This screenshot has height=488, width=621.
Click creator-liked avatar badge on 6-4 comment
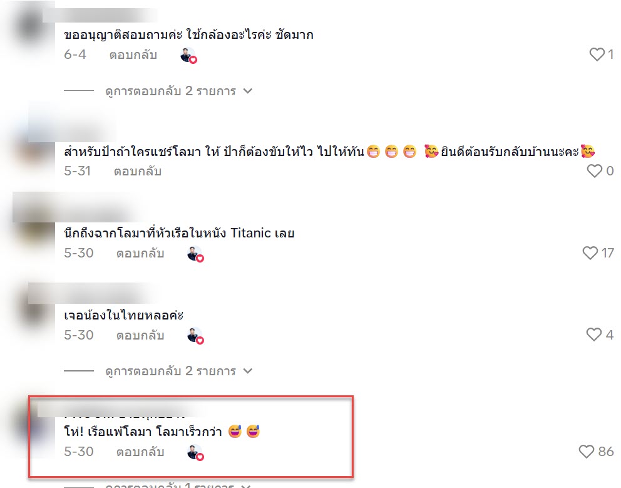188,56
